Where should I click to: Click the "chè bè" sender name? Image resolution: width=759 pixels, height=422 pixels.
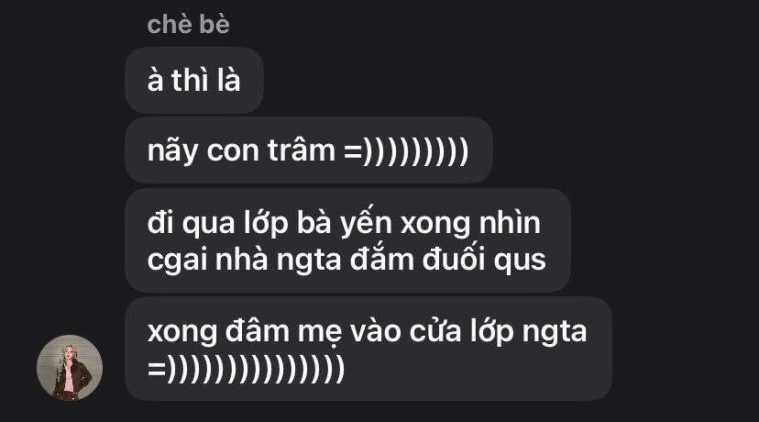coord(188,24)
